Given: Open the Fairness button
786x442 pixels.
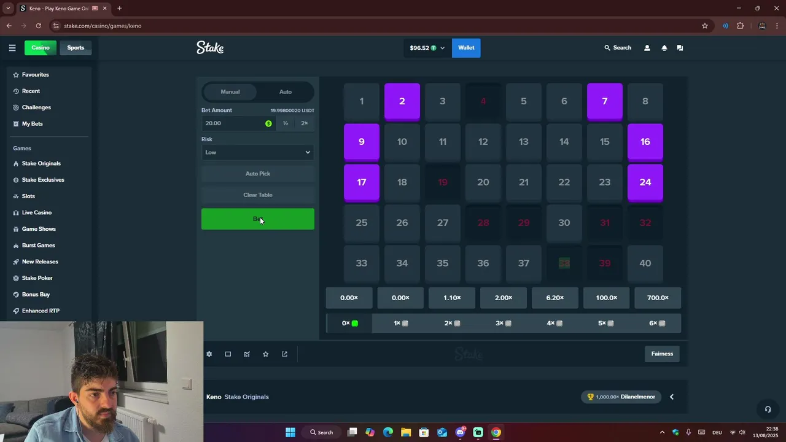Looking at the screenshot, I should (662, 354).
